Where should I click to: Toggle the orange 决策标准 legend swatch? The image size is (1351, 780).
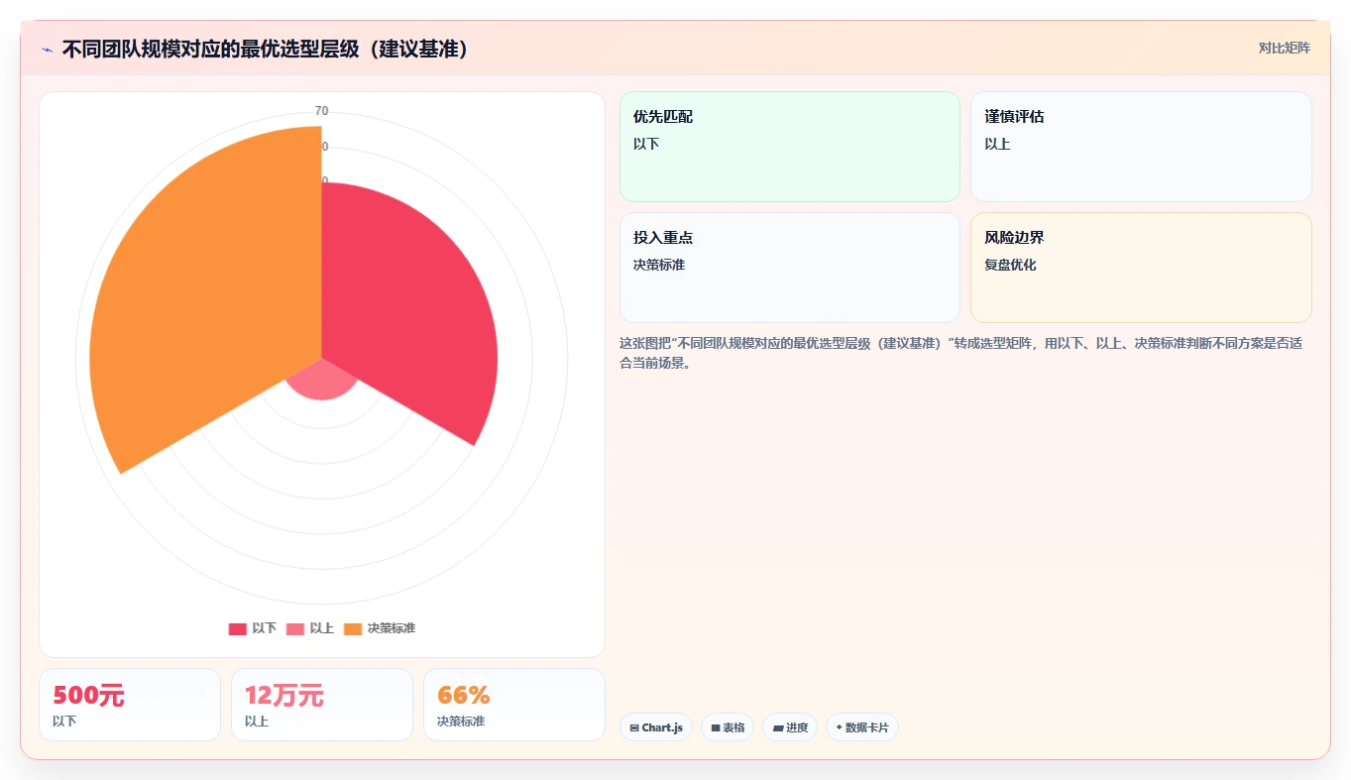[x=353, y=628]
